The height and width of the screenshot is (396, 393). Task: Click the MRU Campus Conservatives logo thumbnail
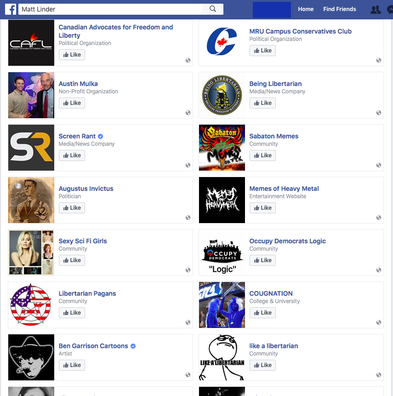point(222,43)
